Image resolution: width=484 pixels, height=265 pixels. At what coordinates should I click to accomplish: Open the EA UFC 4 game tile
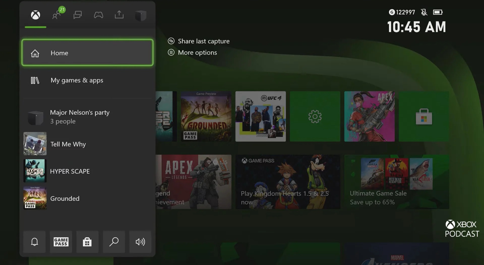tap(260, 116)
